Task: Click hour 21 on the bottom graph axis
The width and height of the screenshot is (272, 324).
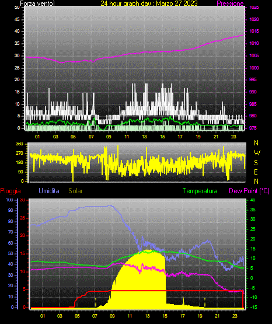Action: click(217, 316)
